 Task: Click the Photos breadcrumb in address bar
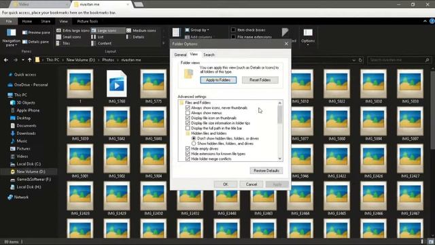[108, 60]
